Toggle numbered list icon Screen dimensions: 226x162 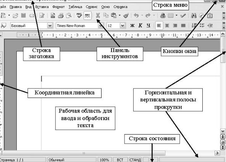click(194, 26)
